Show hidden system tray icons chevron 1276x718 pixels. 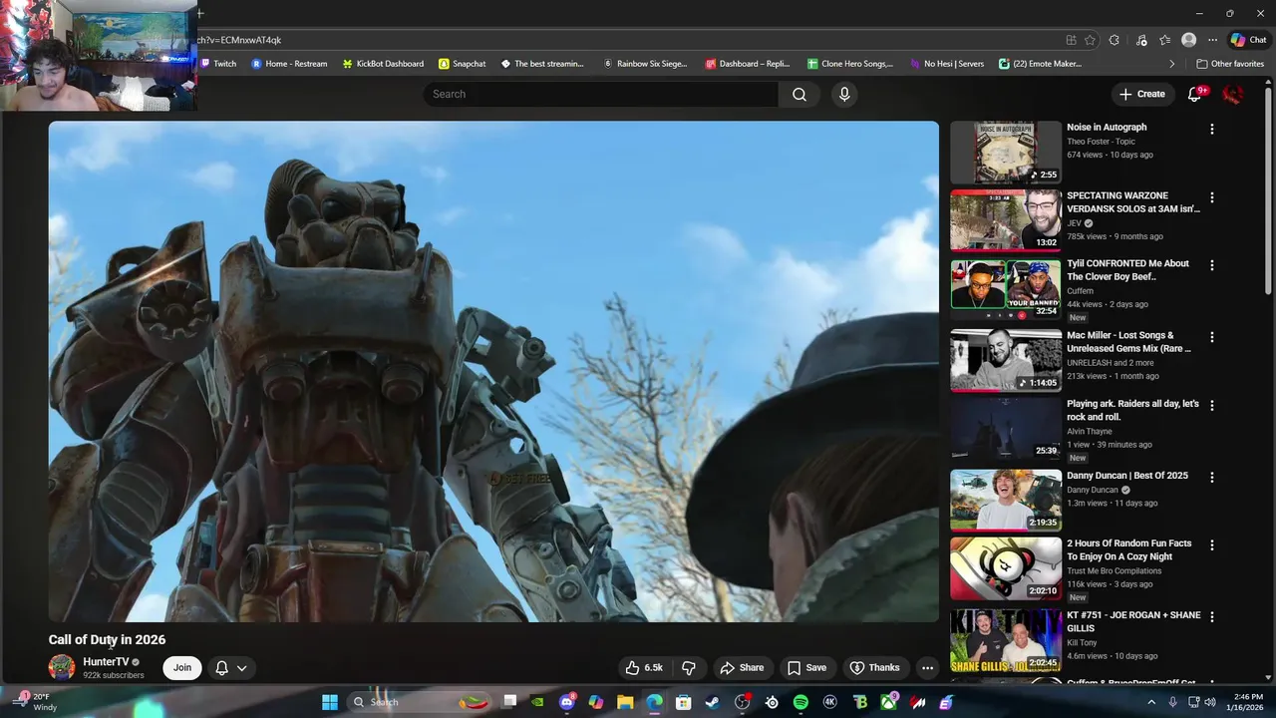pyautogui.click(x=1151, y=702)
